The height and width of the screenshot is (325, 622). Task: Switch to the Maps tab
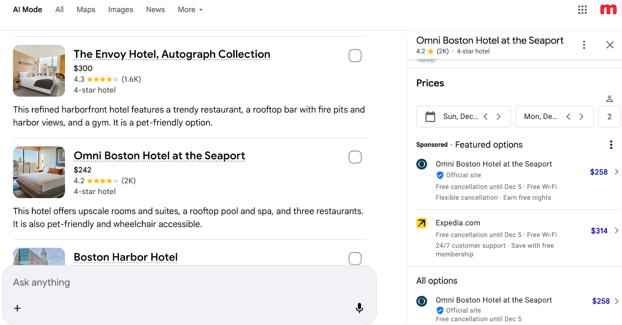pos(86,10)
